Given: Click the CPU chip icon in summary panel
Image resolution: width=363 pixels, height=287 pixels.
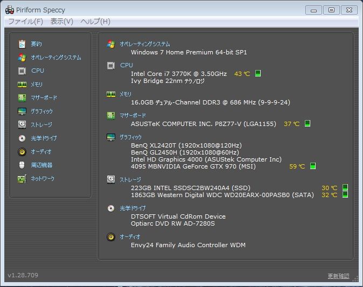Looking at the screenshot, I should coord(111,66).
